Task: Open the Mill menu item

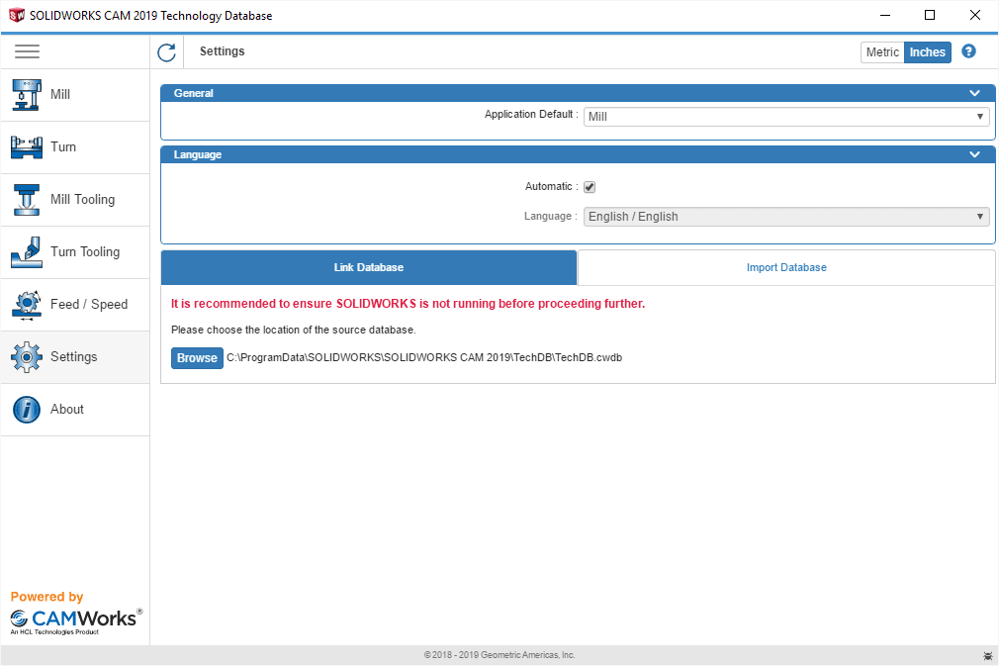Action: [75, 95]
